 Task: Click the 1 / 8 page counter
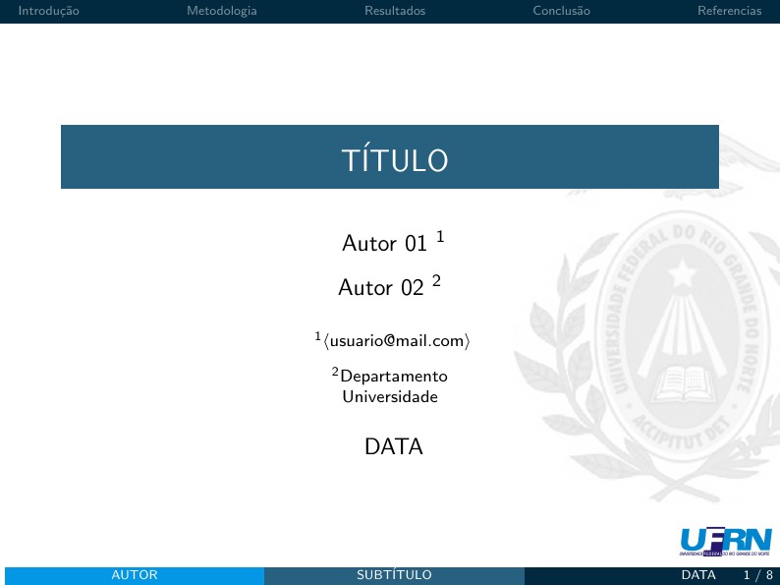(x=757, y=575)
